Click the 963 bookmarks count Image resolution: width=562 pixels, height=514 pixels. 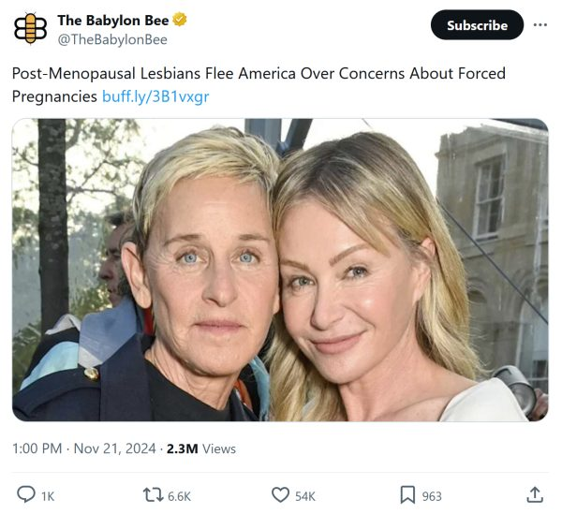(432, 496)
